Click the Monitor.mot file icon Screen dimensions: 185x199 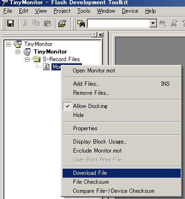[46, 67]
